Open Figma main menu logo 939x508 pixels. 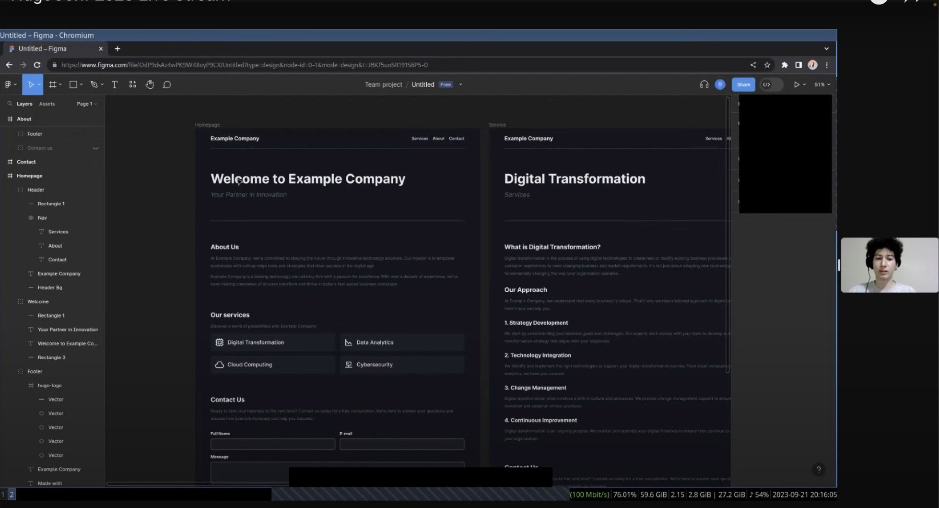tap(8, 84)
